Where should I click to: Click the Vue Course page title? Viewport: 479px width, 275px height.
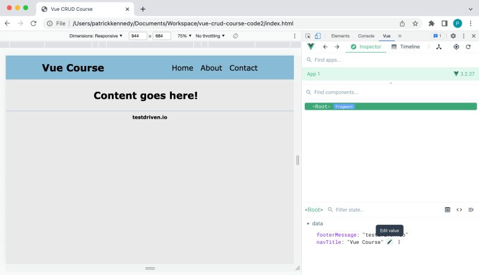pos(73,68)
